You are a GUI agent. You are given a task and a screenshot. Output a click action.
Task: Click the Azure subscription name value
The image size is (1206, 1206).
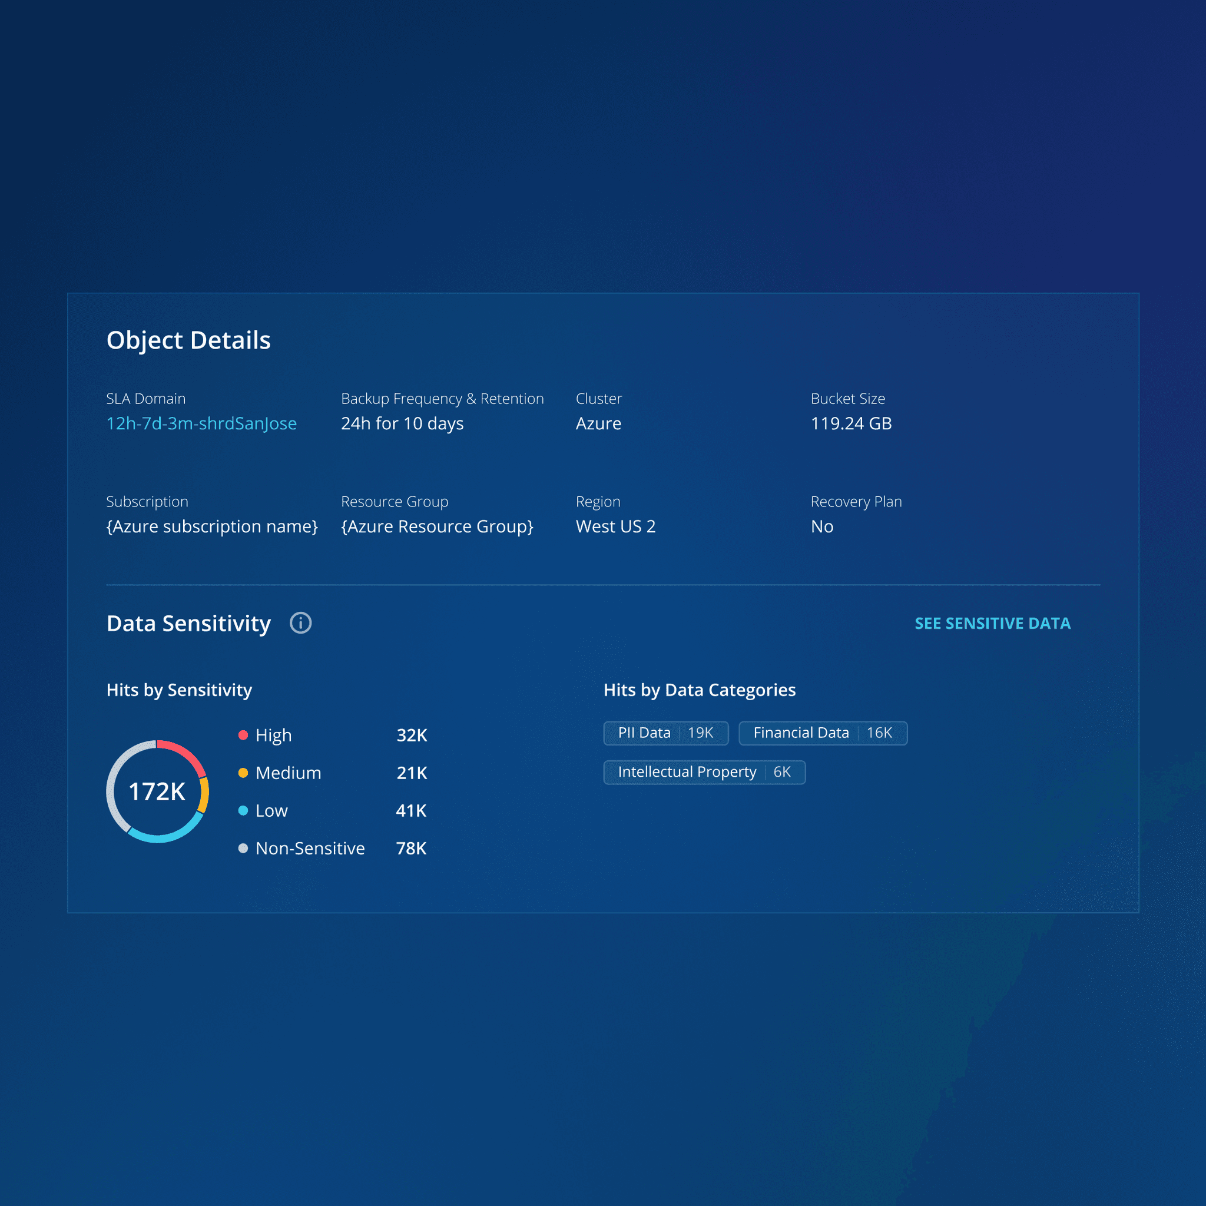point(212,526)
